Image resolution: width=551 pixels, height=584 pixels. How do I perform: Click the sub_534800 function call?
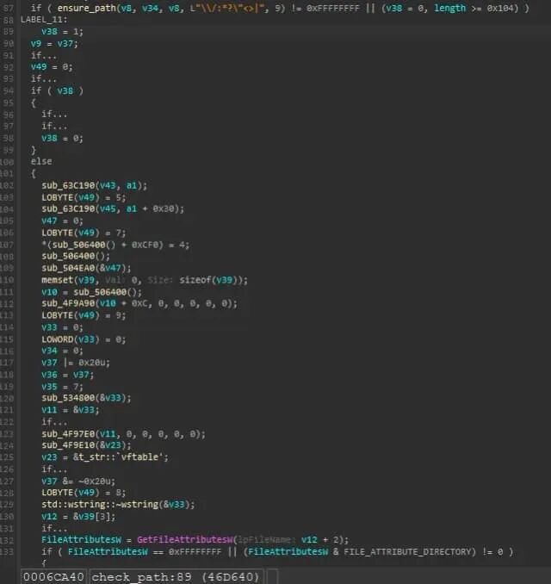68,398
